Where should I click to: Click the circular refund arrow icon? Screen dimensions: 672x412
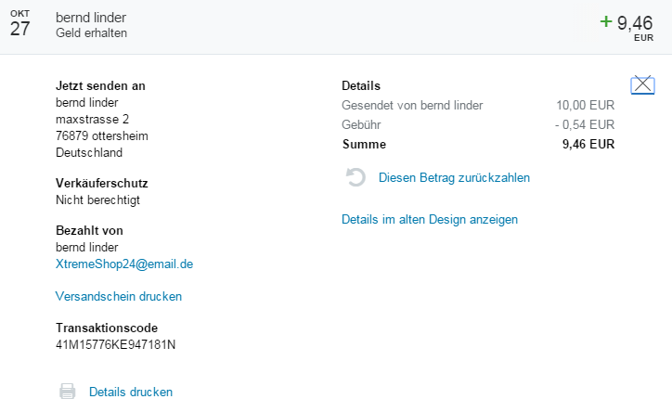[x=355, y=177]
